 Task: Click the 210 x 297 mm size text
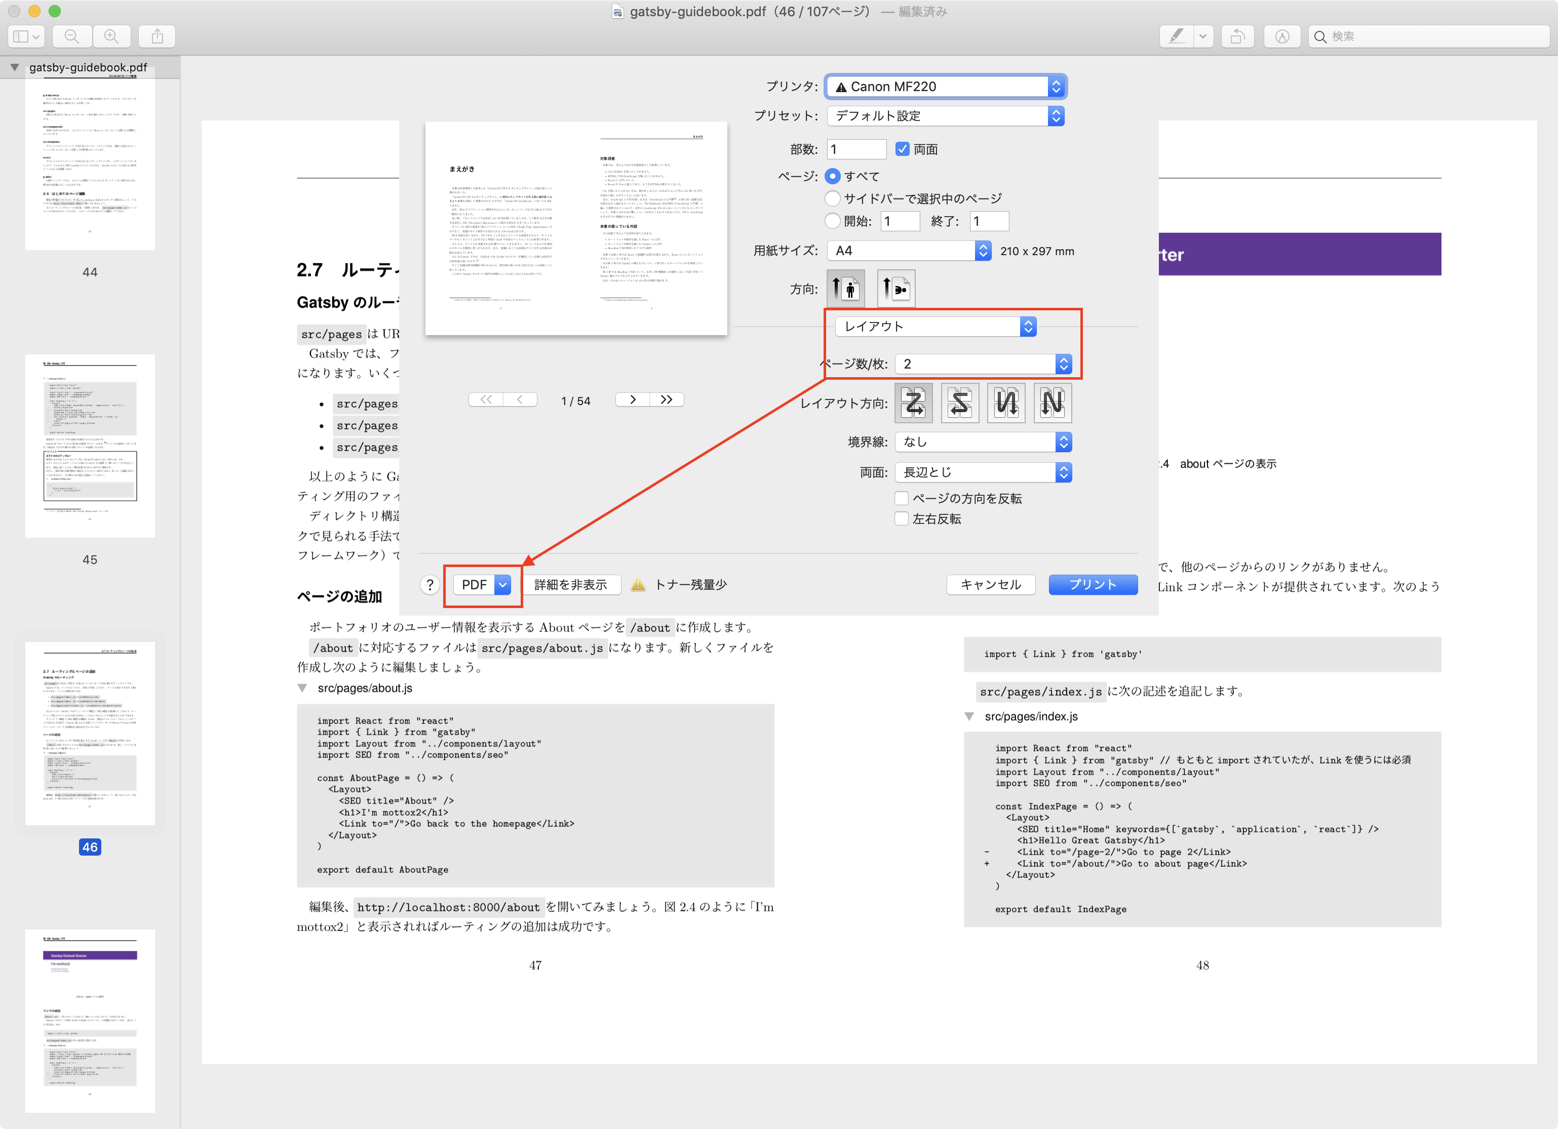(1037, 251)
